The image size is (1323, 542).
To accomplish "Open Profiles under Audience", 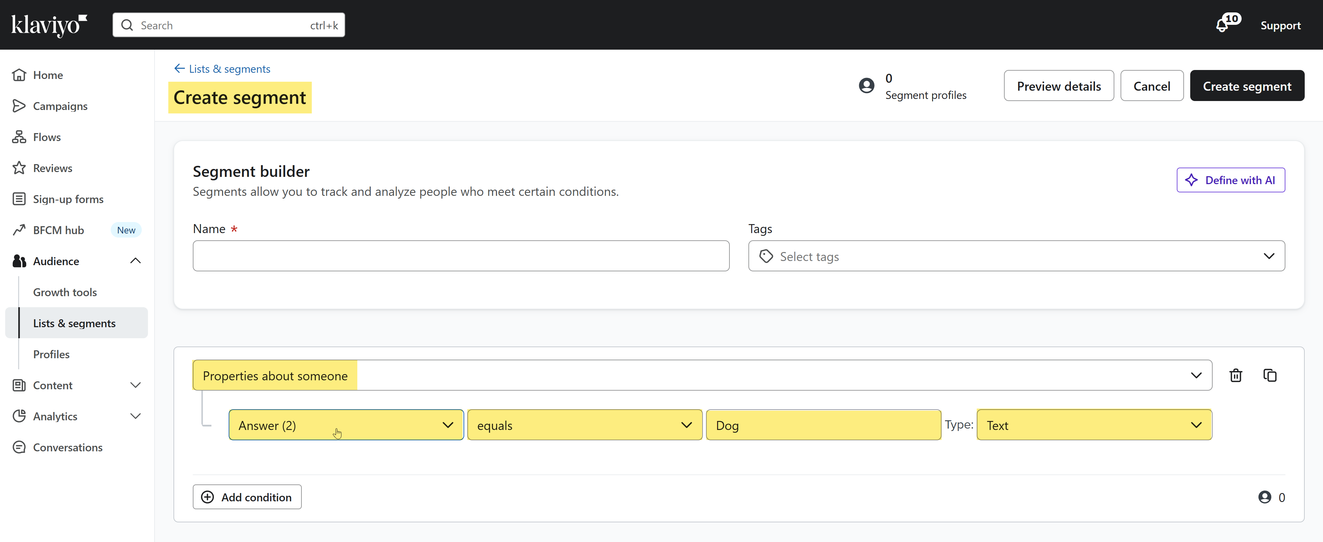I will point(51,354).
